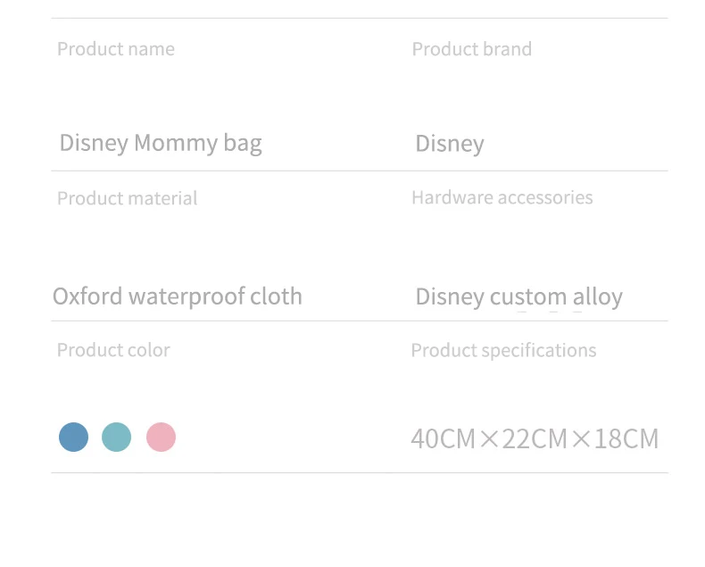
Task: Click the "Product brand" label
Action: [471, 49]
